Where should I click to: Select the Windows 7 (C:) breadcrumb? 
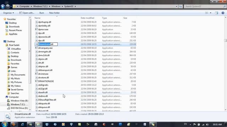[40, 6]
